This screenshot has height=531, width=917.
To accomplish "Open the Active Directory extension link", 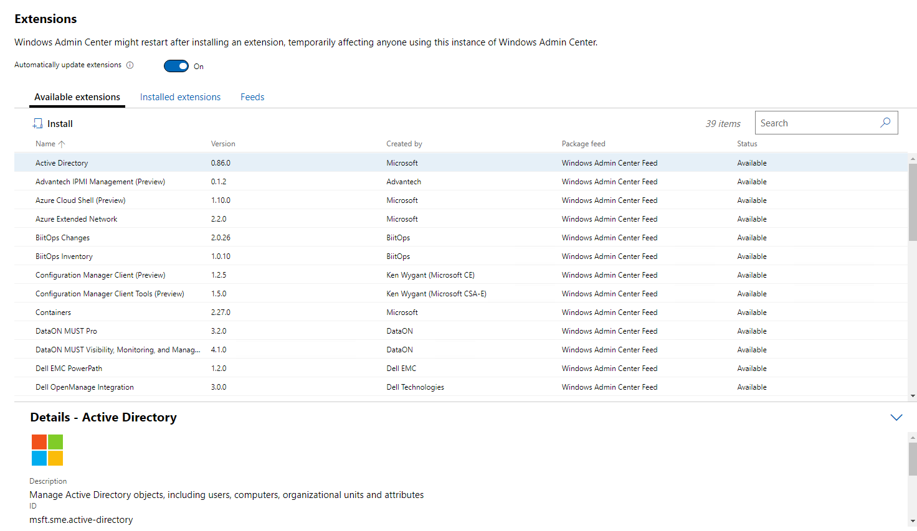I will click(x=61, y=162).
